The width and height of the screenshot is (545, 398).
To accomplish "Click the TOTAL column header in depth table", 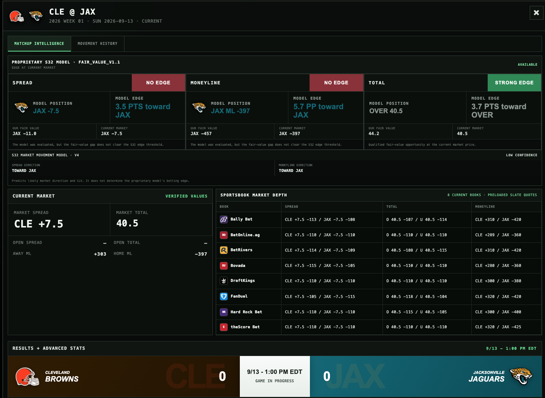I will coord(392,207).
